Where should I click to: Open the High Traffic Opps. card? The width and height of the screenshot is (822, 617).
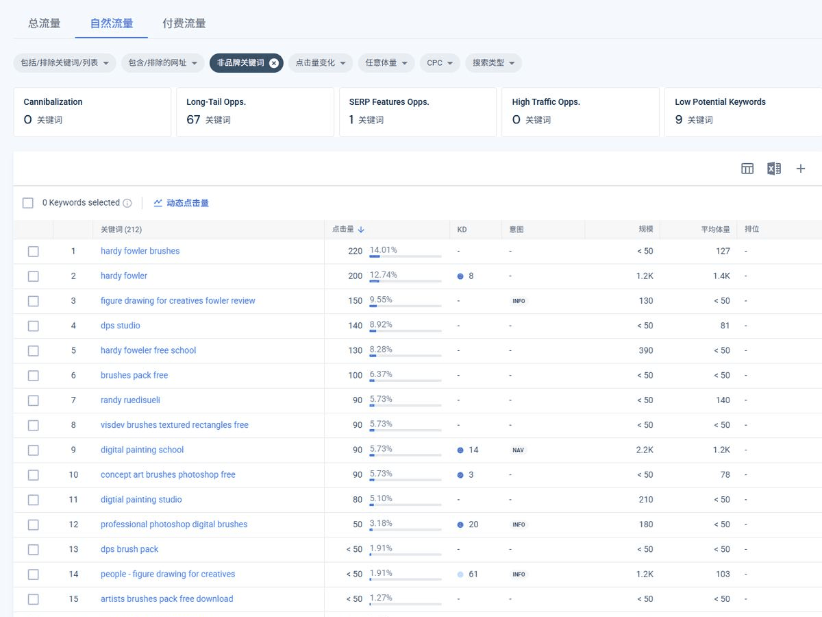580,112
